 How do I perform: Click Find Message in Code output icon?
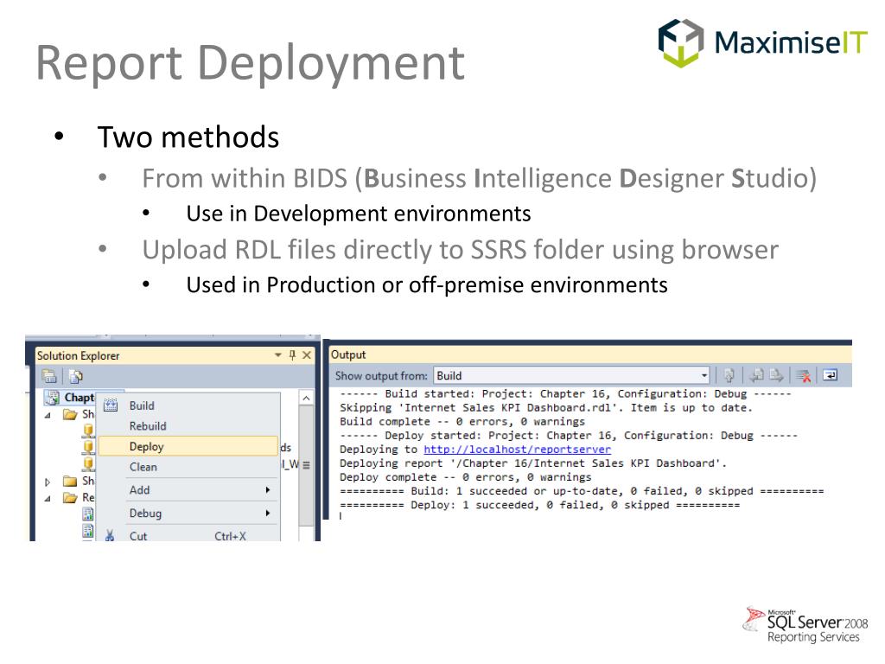coord(729,375)
